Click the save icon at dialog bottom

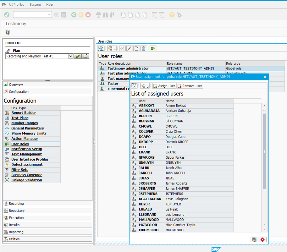coord(254,239)
